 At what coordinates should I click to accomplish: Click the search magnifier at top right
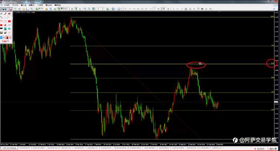[274, 9]
